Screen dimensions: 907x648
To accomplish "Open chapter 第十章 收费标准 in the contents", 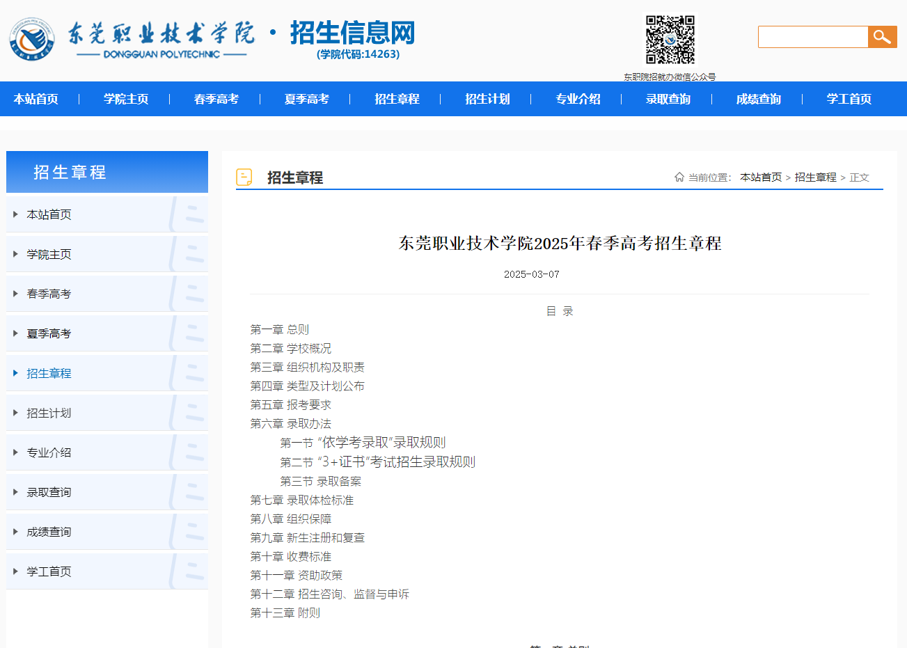I will 290,556.
